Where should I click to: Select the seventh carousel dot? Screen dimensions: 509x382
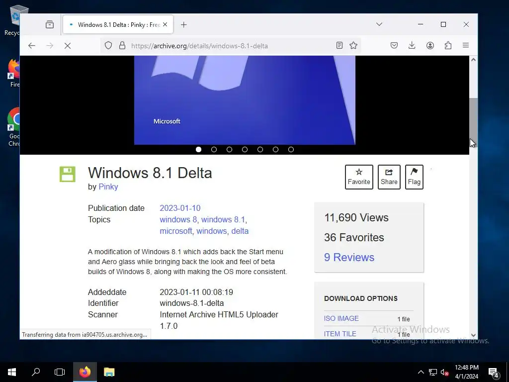point(291,149)
